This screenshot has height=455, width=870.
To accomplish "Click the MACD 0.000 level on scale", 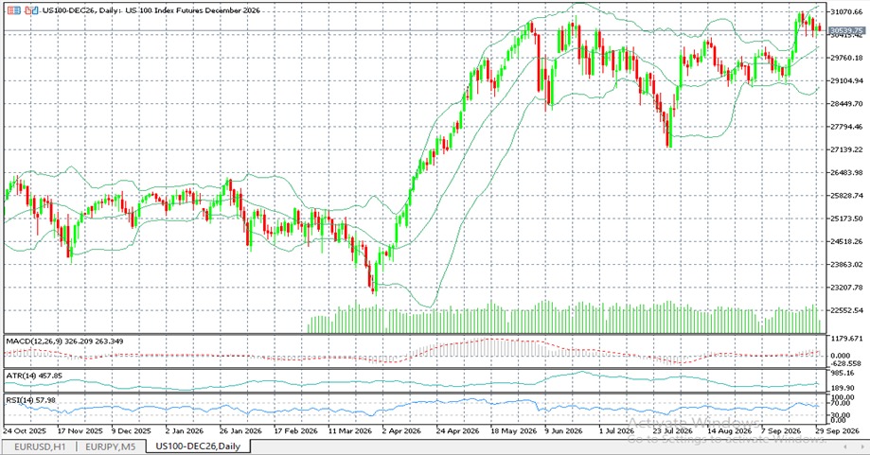I will [842, 356].
